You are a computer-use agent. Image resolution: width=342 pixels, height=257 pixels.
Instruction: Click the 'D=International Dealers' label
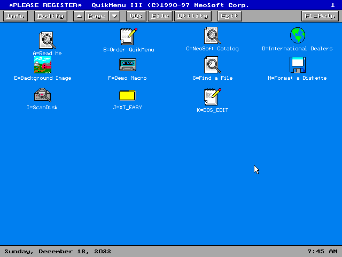[x=297, y=49]
